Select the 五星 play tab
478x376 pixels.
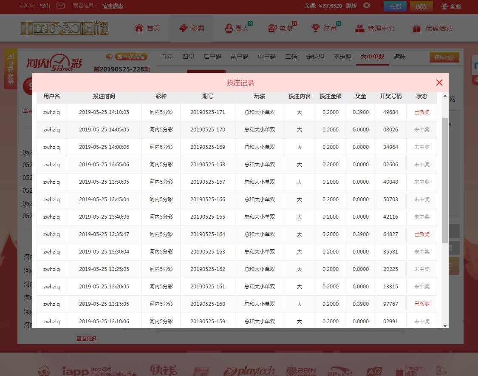click(167, 57)
